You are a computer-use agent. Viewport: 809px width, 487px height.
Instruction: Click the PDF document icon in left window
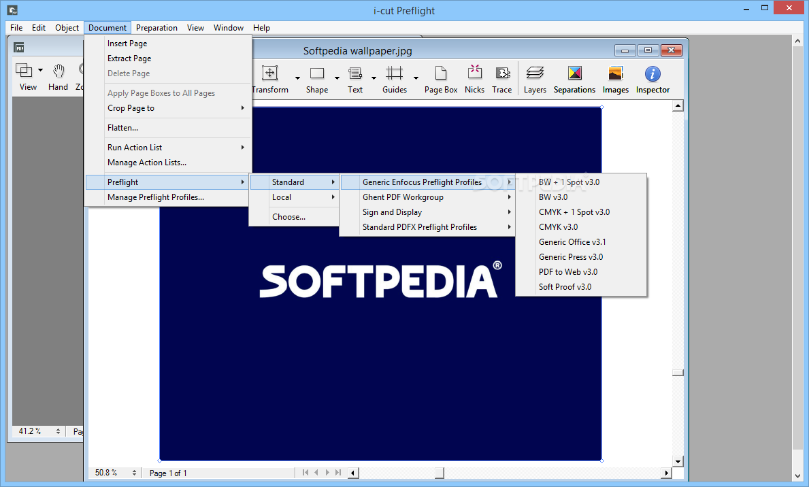tap(19, 48)
